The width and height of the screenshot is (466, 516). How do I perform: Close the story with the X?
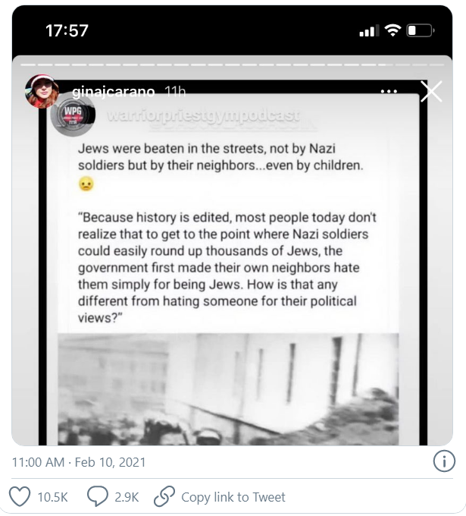click(431, 91)
